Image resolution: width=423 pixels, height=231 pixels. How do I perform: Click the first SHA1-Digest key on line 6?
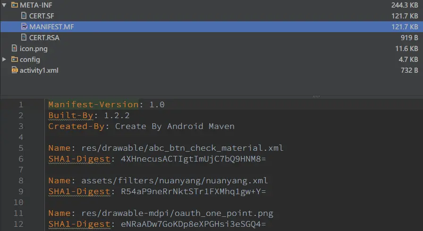(79, 159)
